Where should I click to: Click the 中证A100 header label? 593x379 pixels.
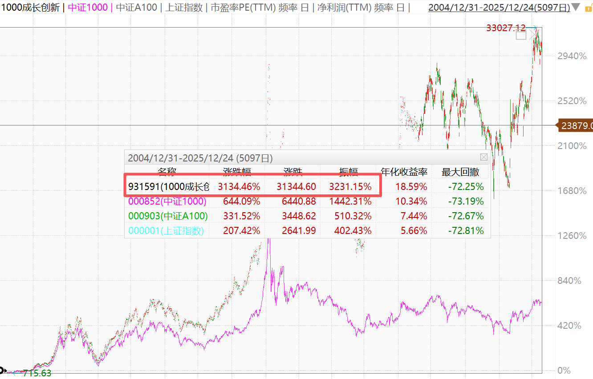(x=137, y=8)
